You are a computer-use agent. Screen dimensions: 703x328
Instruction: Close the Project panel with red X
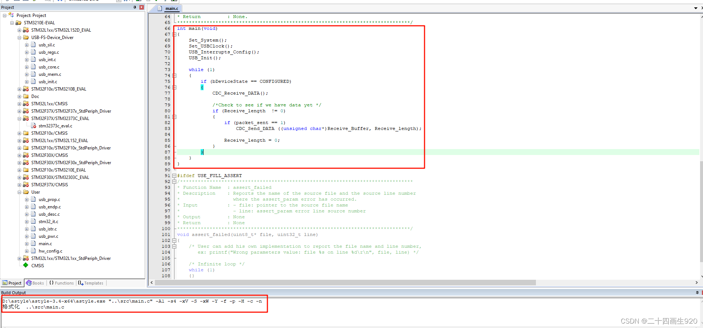point(142,7)
